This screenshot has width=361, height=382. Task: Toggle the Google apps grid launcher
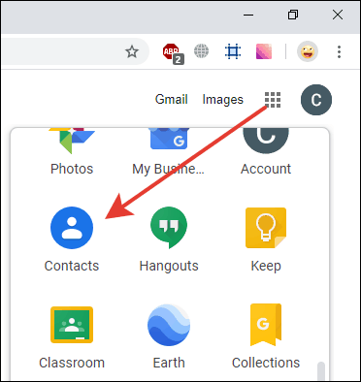273,100
